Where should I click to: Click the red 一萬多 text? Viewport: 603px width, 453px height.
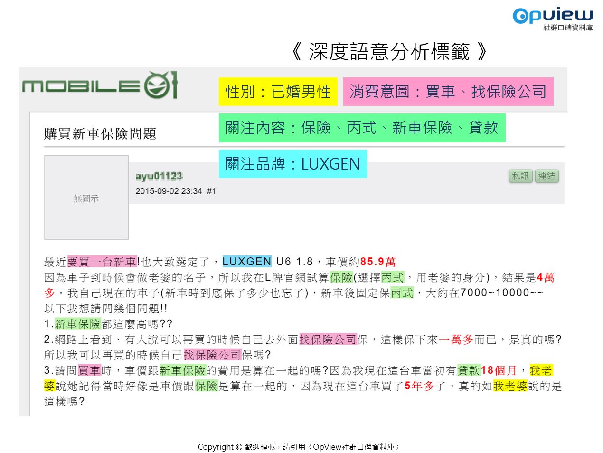tap(456, 340)
